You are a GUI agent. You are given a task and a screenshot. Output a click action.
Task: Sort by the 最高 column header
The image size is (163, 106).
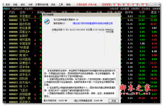tap(154, 13)
